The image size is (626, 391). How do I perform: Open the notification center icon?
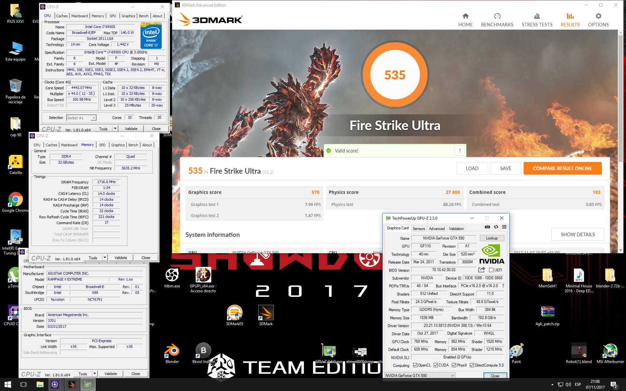(x=614, y=384)
